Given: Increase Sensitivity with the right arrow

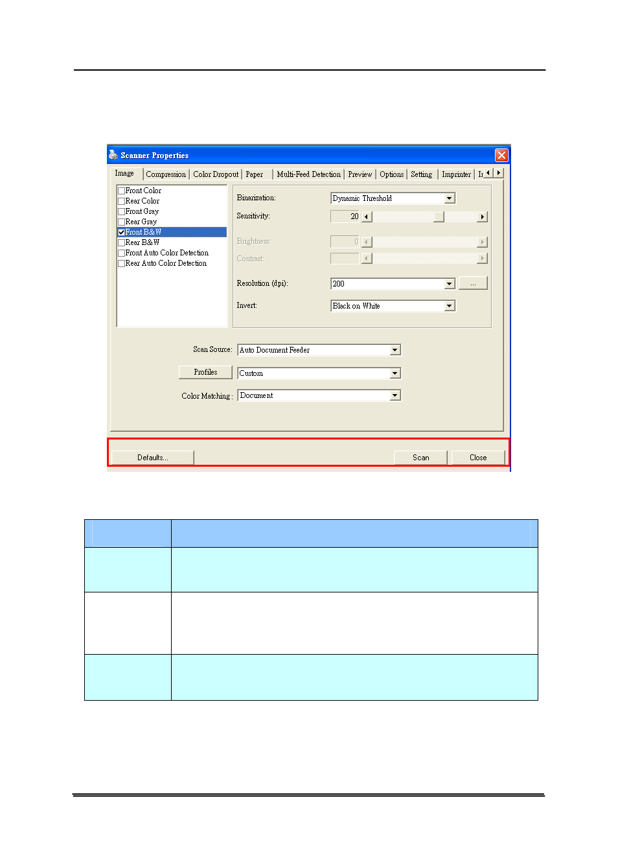Looking at the screenshot, I should 482,217.
